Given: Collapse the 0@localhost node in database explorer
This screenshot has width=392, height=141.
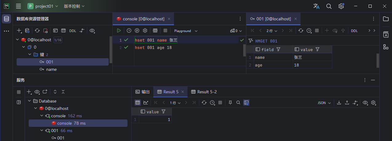Looking at the screenshot, I should (x=18, y=40).
